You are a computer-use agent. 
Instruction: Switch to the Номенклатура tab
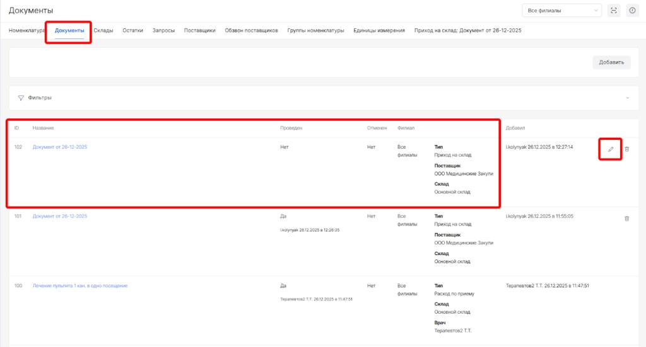click(26, 30)
